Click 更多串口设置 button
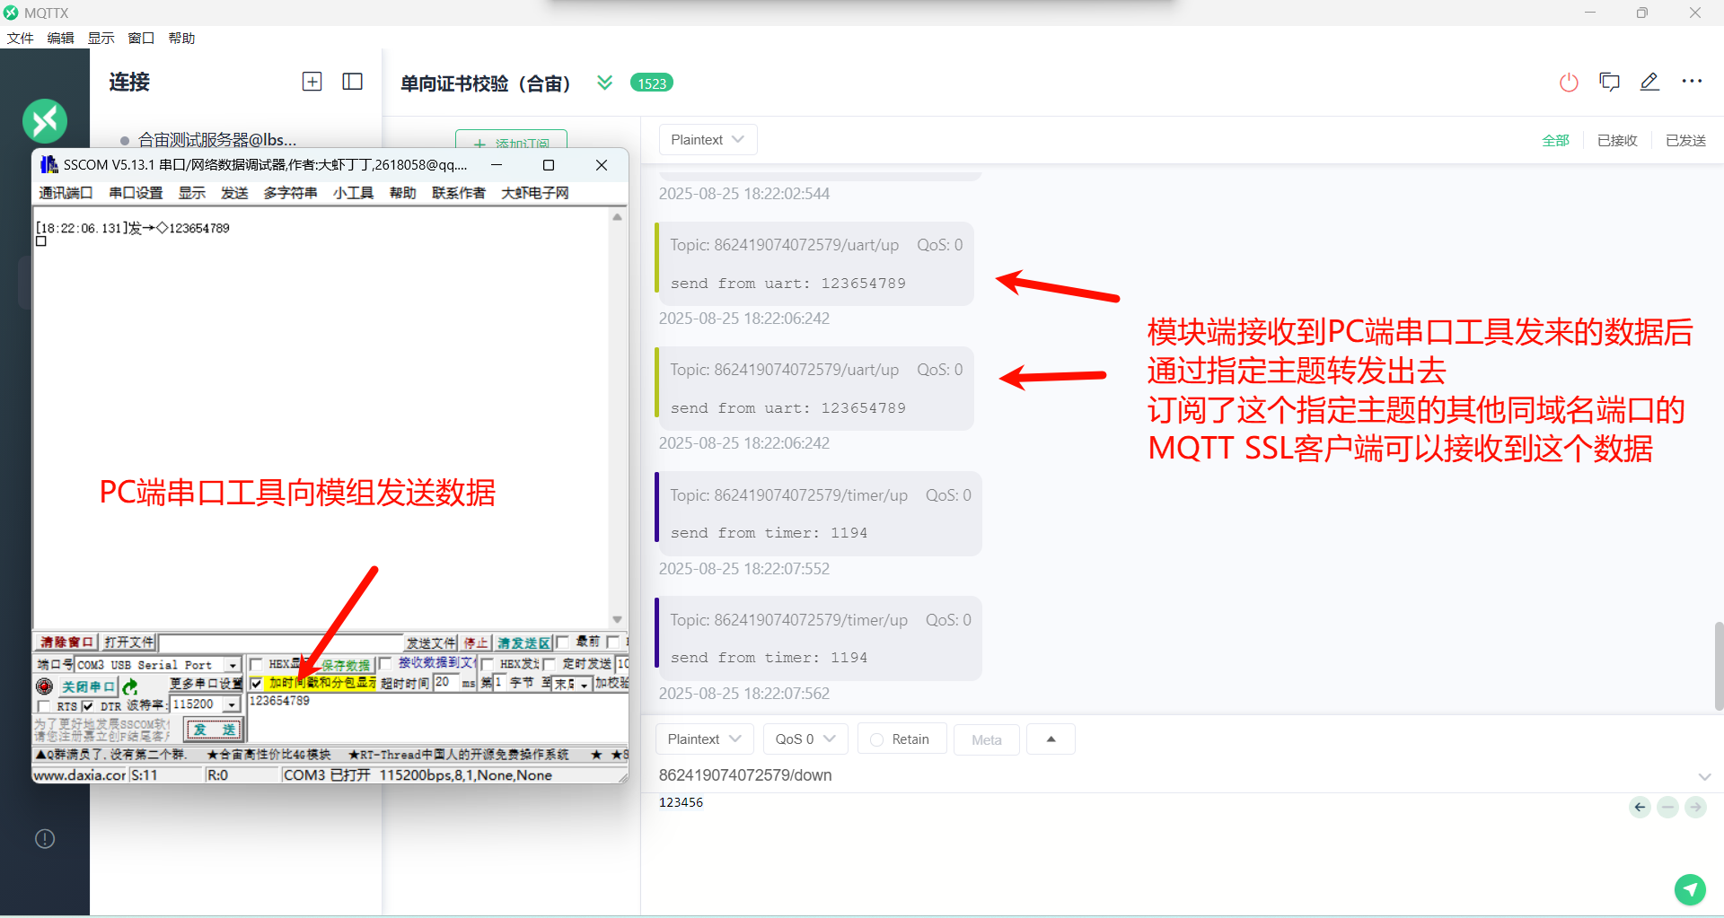1724x918 pixels. [x=206, y=684]
